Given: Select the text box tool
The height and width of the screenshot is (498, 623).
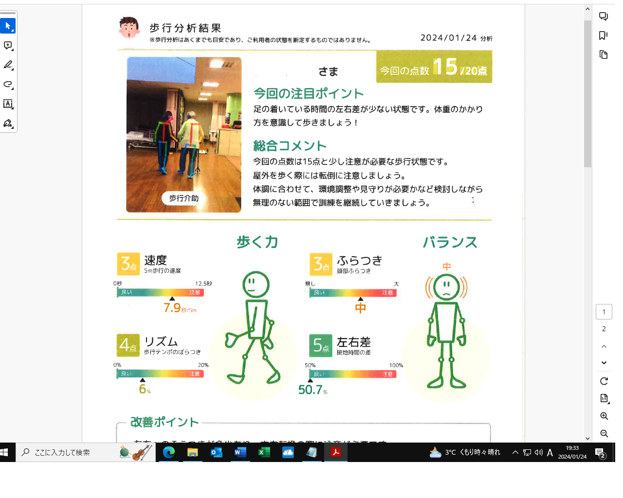Looking at the screenshot, I should tap(8, 104).
